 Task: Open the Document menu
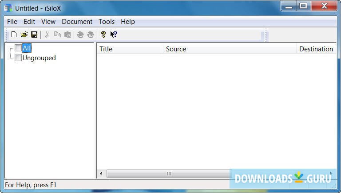pyautogui.click(x=77, y=22)
